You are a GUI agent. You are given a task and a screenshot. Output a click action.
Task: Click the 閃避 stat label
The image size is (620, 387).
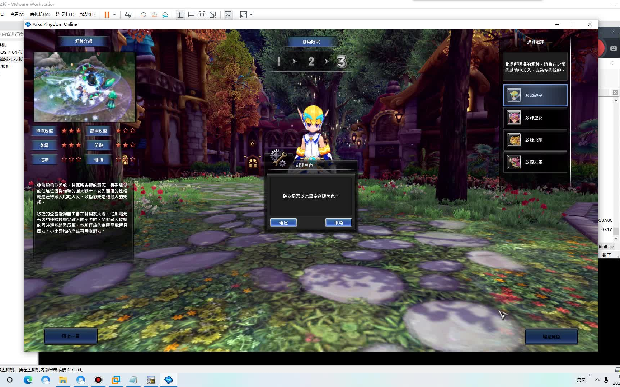click(x=99, y=145)
